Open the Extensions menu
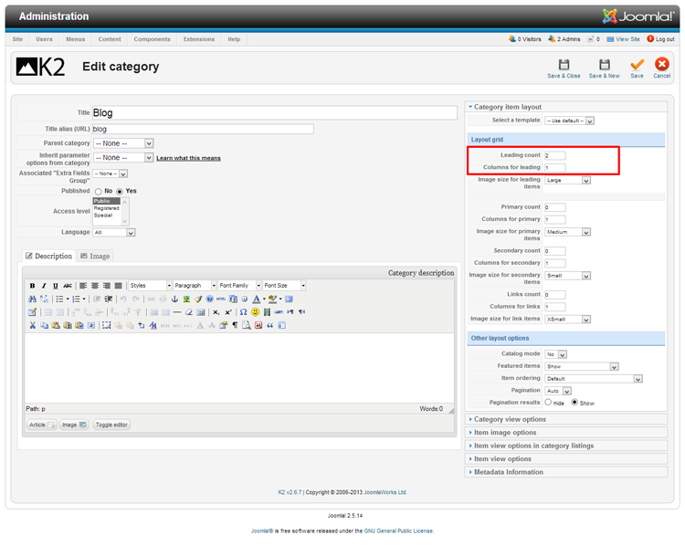The height and width of the screenshot is (546, 685). point(198,39)
